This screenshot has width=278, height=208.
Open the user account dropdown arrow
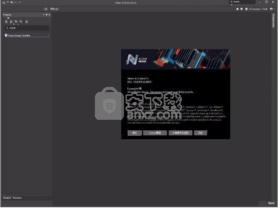[274, 9]
